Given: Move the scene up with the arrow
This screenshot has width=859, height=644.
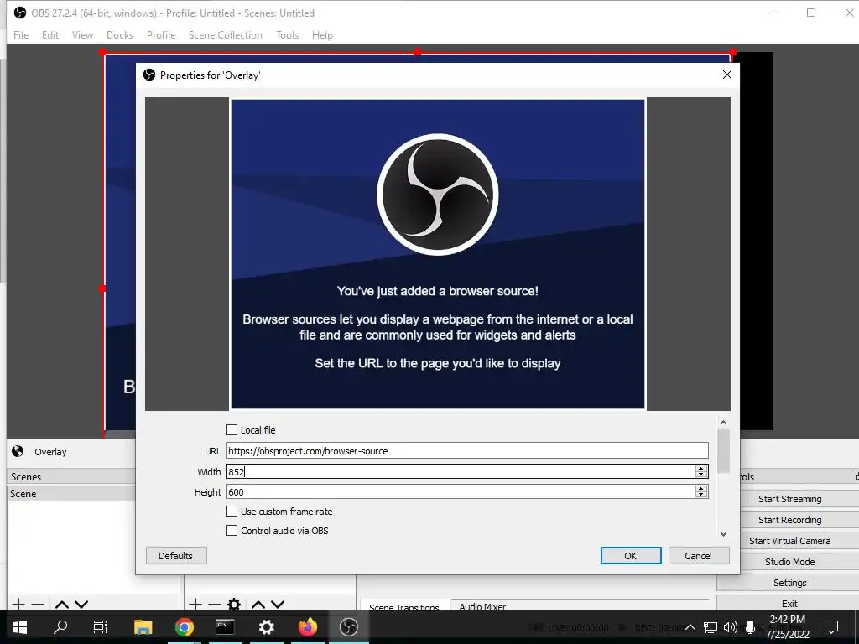Looking at the screenshot, I should pyautogui.click(x=62, y=605).
